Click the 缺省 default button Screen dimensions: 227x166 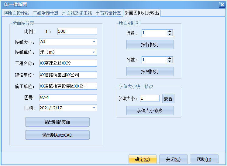pos(168,98)
